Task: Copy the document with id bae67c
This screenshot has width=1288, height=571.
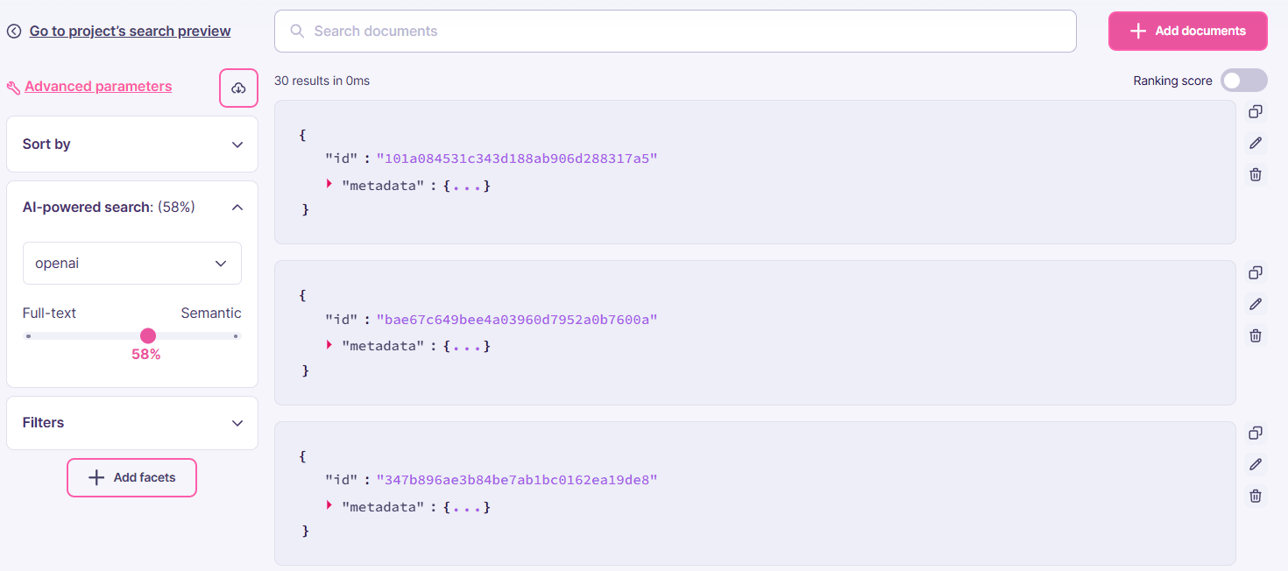Action: pyautogui.click(x=1255, y=272)
